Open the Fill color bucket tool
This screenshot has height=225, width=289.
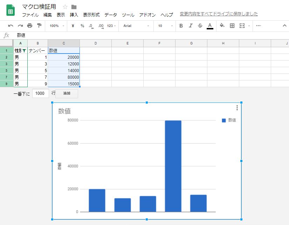click(222, 26)
